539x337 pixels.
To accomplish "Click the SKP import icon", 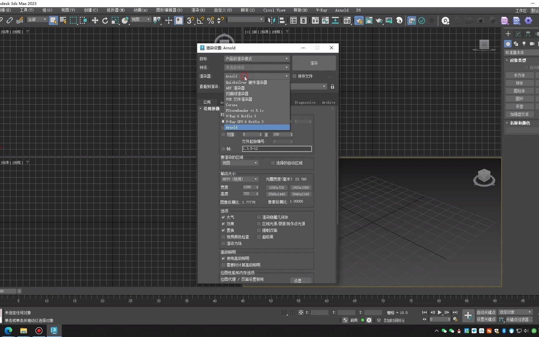I will [x=516, y=21].
